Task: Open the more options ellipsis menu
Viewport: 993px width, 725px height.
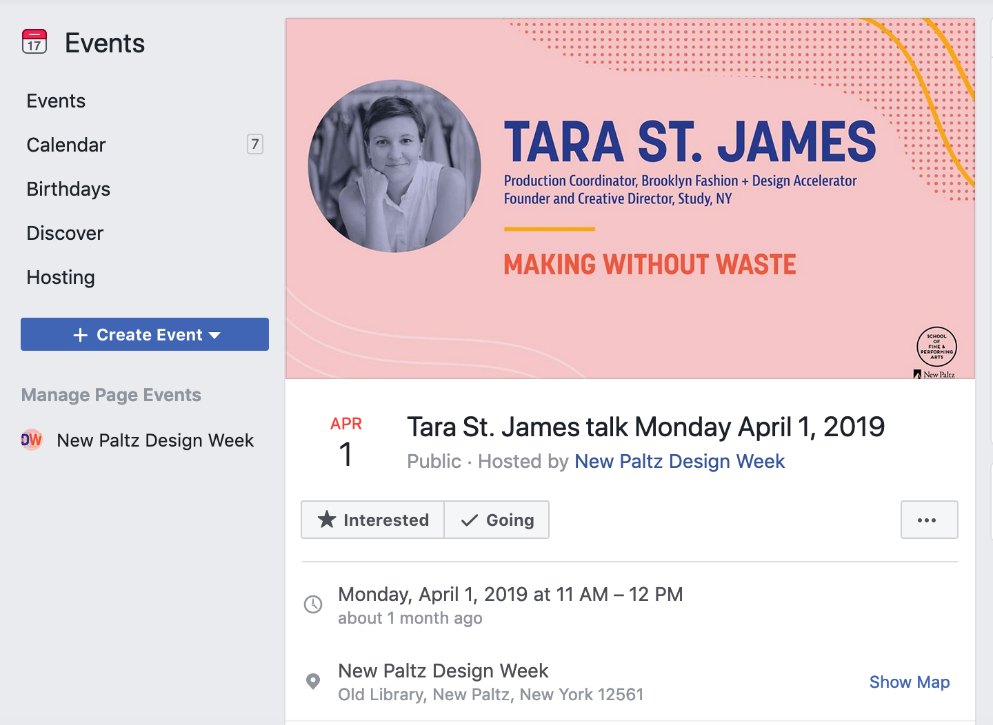Action: tap(929, 520)
